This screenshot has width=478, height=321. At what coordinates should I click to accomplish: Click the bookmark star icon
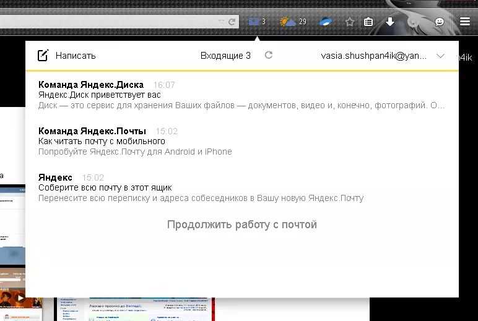[x=350, y=22]
